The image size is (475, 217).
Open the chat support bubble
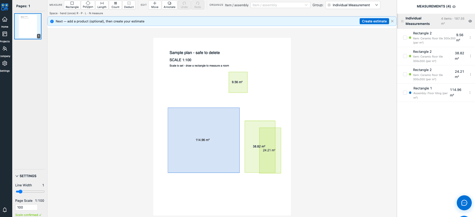(464, 203)
